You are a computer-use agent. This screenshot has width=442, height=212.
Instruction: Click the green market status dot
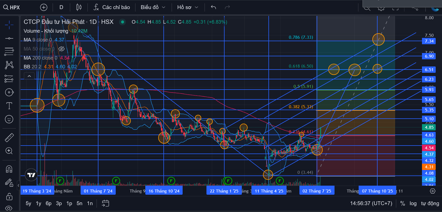click(123, 22)
